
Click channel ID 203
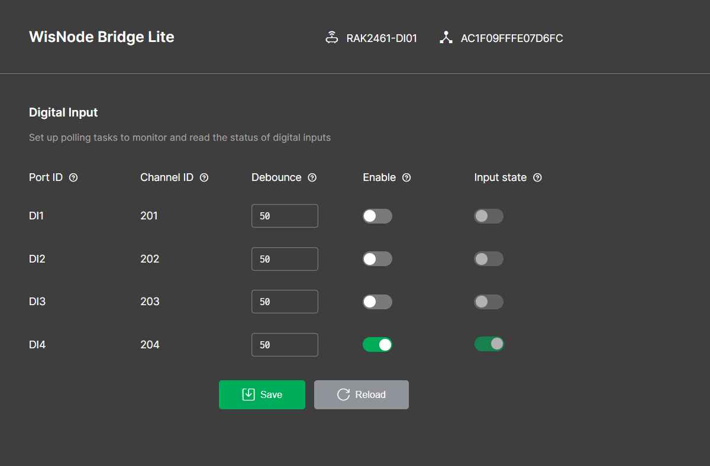[x=150, y=302]
